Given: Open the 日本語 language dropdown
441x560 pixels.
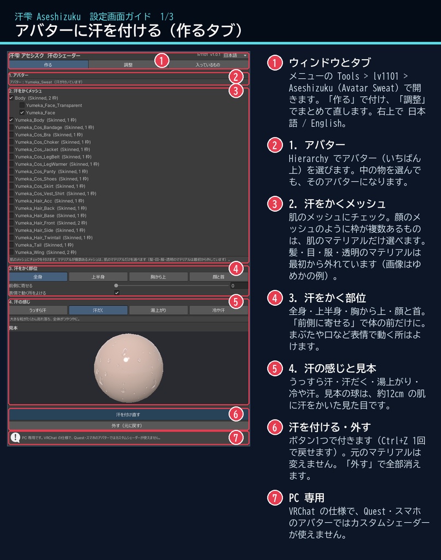Looking at the screenshot, I should click(235, 55).
